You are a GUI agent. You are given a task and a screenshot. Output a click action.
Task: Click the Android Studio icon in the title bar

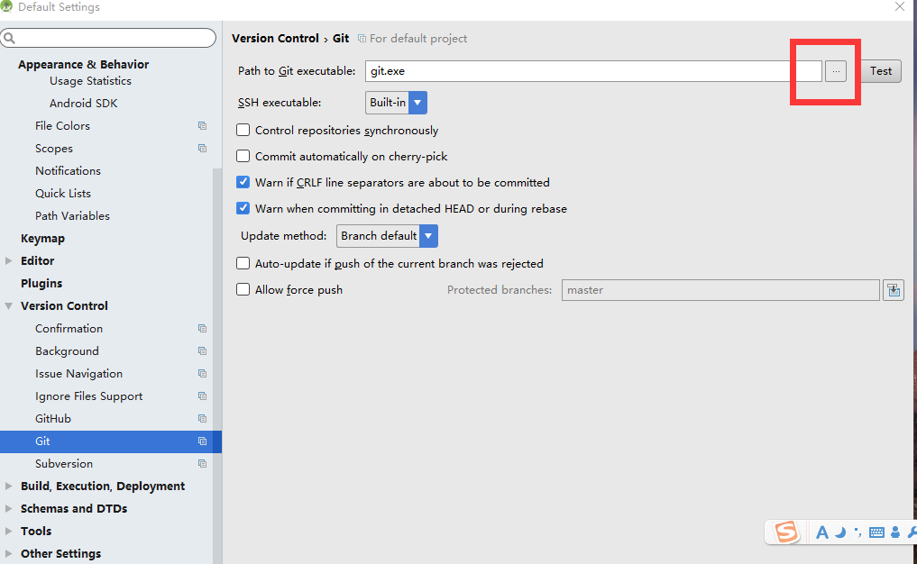6,6
